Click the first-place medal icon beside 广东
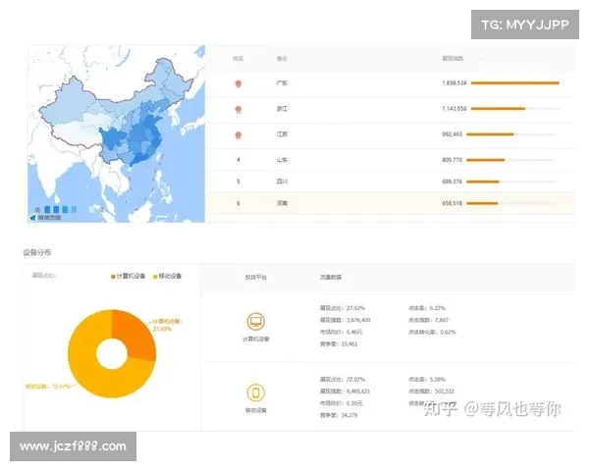Viewport: 589px width, 471px height. click(239, 83)
